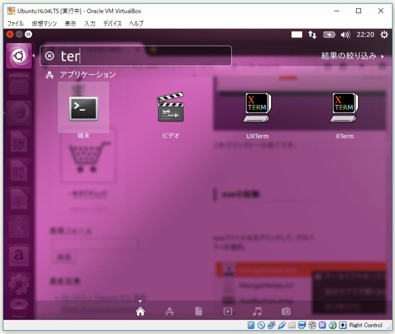The height and width of the screenshot is (334, 395).
Task: Click VirtualBox CPU virtualization status icon
Action: [x=322, y=325]
